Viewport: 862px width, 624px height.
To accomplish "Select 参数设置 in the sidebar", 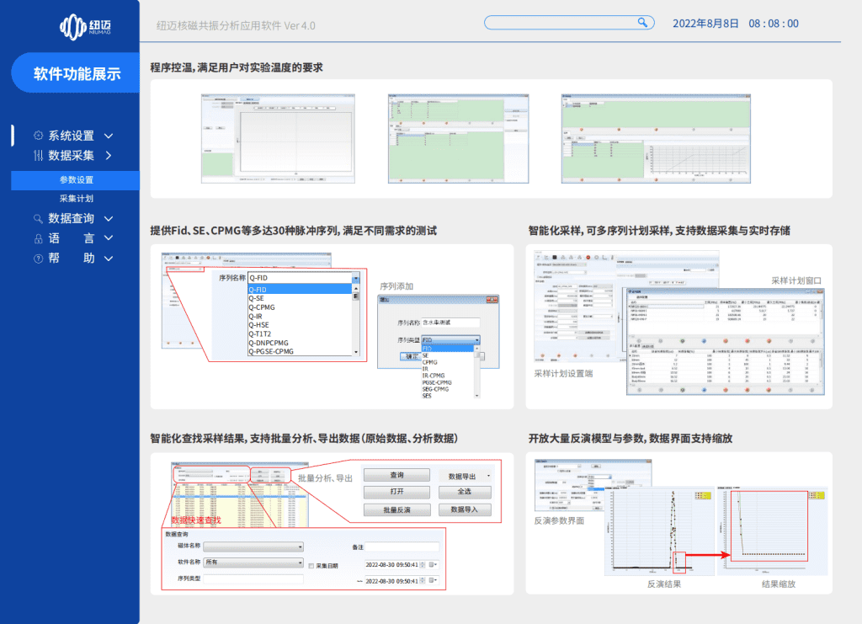I will click(x=76, y=180).
